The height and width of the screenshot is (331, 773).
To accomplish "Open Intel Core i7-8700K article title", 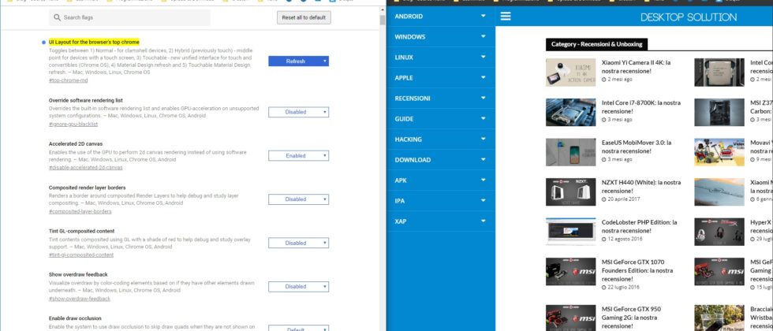I will 640,107.
